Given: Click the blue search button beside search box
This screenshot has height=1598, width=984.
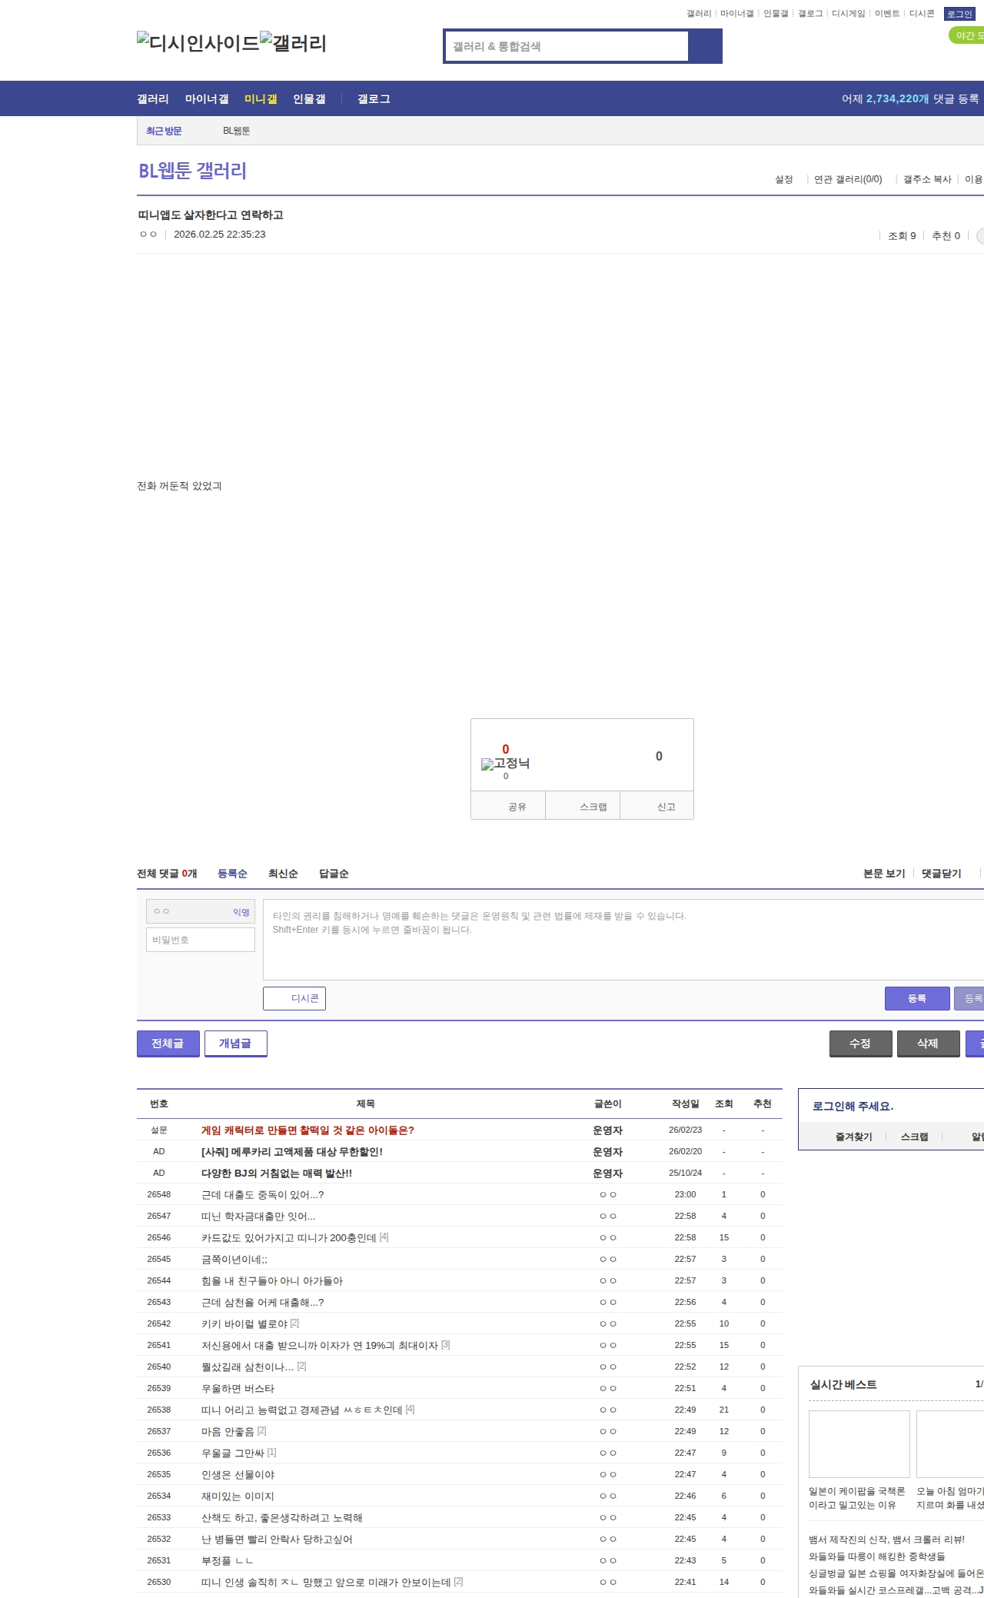Looking at the screenshot, I should (x=705, y=46).
